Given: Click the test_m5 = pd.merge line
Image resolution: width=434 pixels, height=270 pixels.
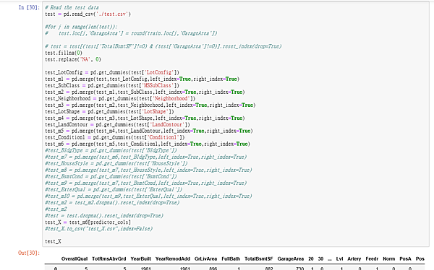Looking at the screenshot, I should (148, 131).
